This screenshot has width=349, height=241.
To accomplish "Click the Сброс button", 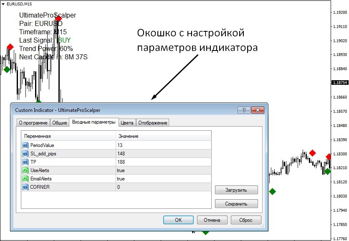I will click(x=246, y=220).
